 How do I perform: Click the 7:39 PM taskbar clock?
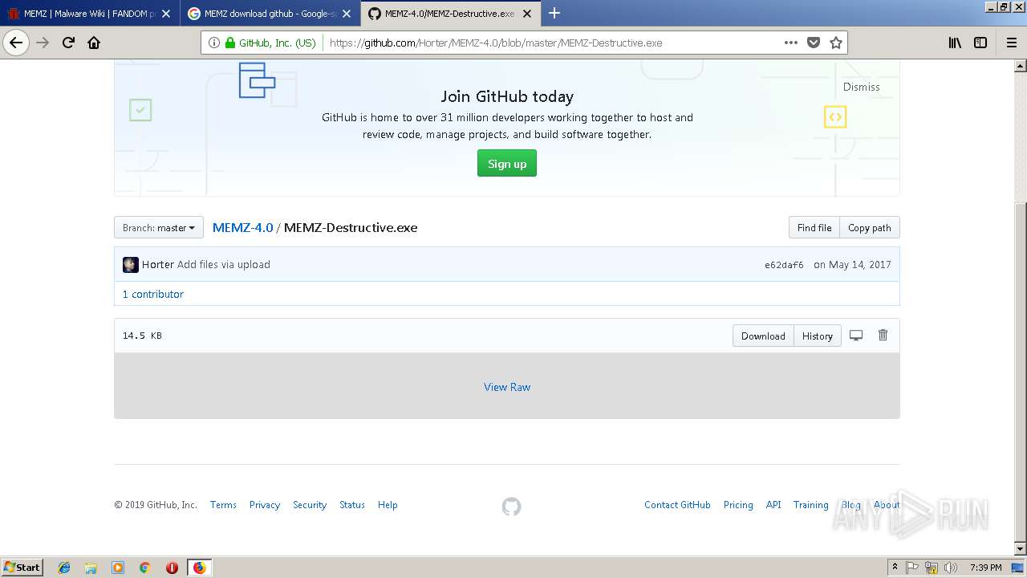pos(985,568)
